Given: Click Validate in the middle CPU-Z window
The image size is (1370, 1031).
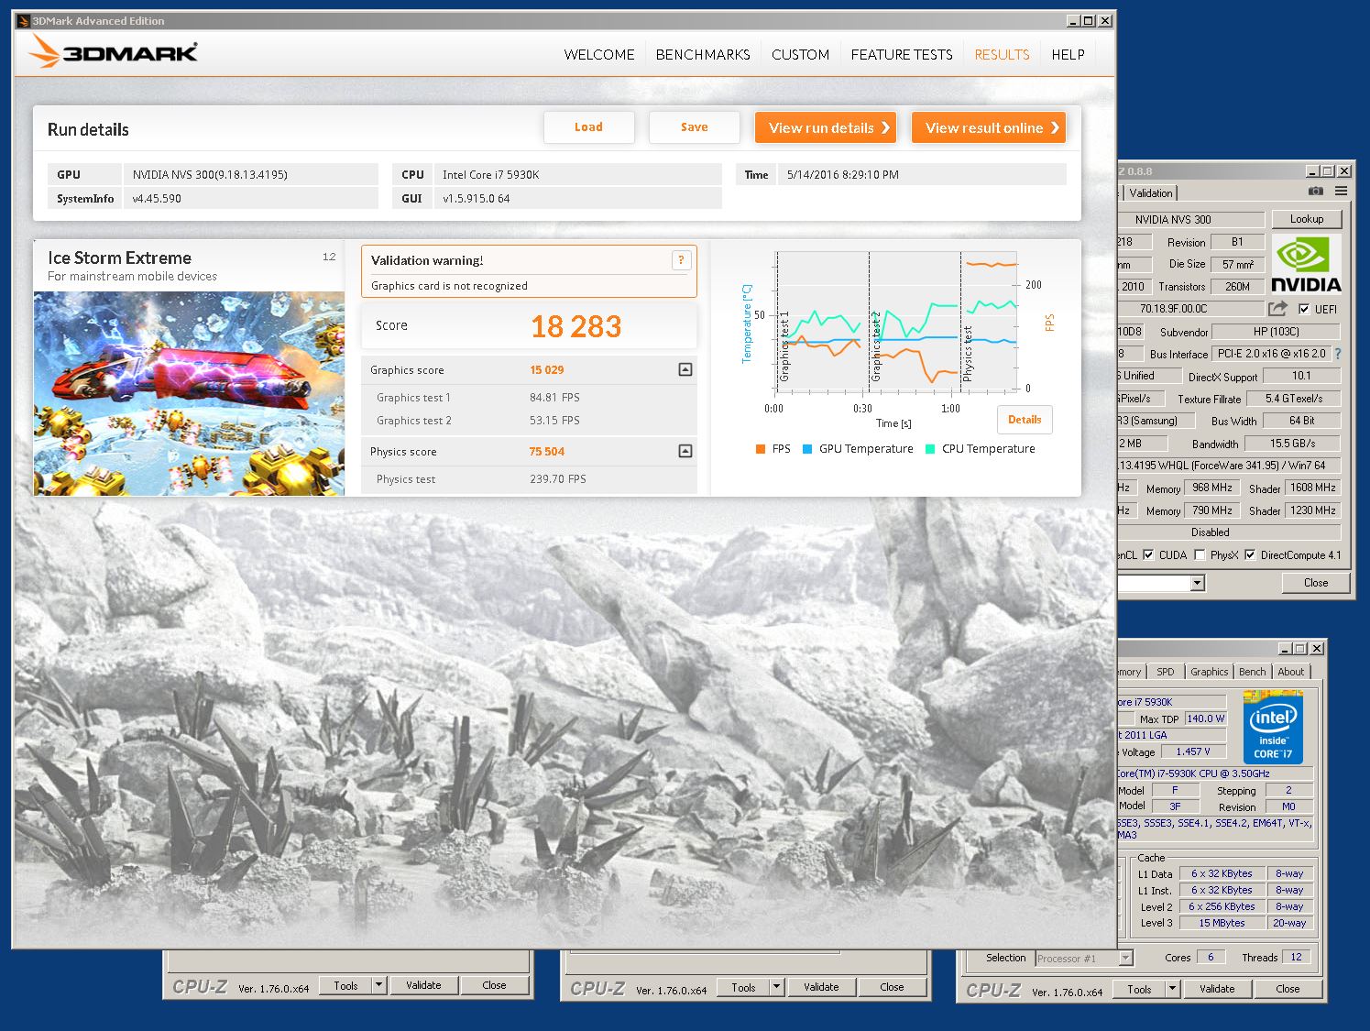Looking at the screenshot, I should (x=821, y=987).
